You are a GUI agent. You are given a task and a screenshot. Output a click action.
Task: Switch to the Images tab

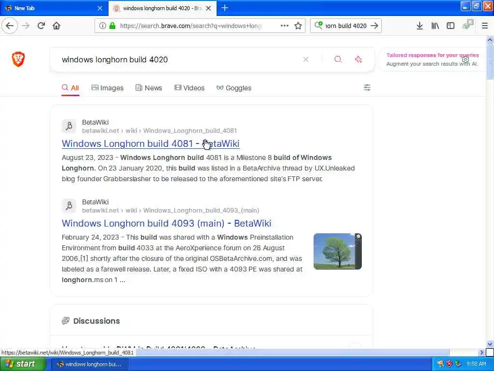pos(108,88)
